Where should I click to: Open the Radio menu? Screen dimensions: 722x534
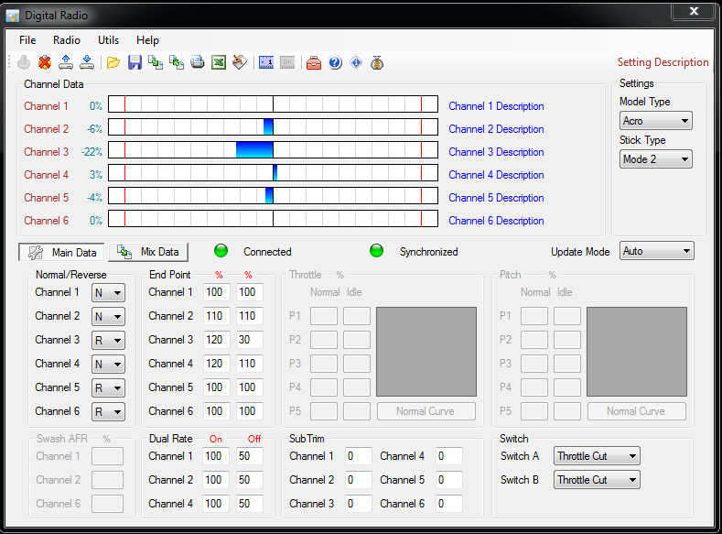pos(67,40)
